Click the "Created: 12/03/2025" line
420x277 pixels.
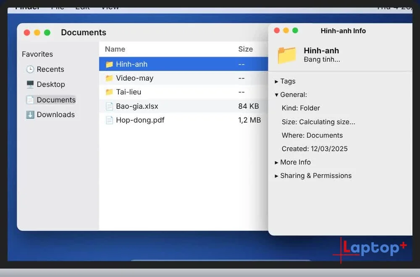click(x=315, y=149)
